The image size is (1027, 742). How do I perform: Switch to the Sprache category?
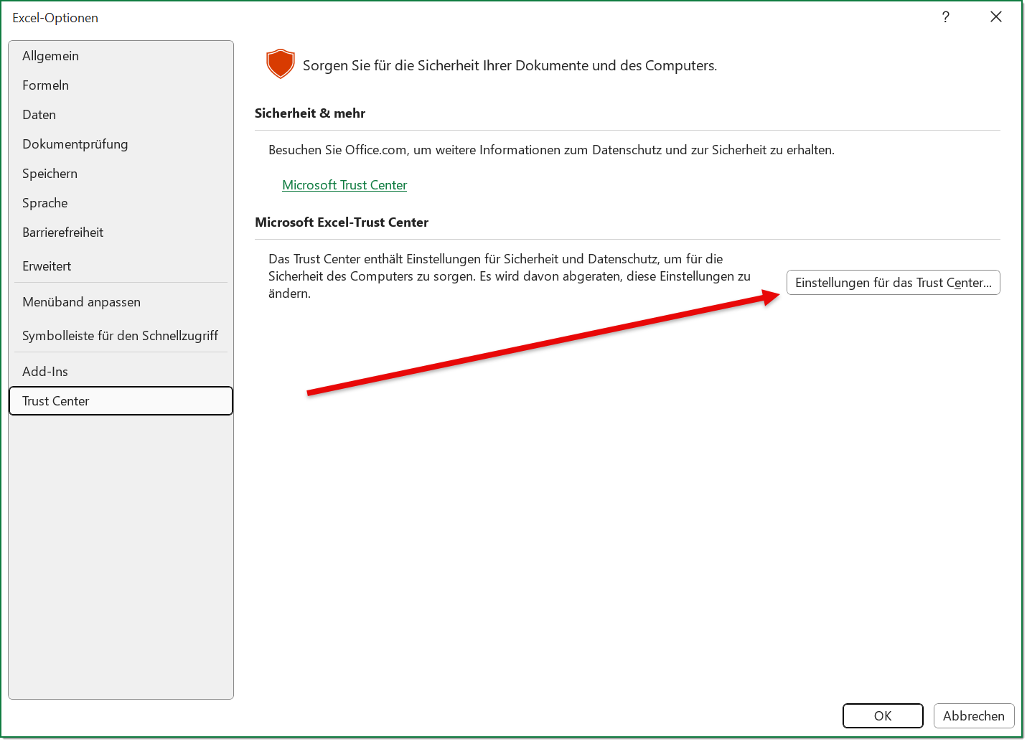click(44, 203)
